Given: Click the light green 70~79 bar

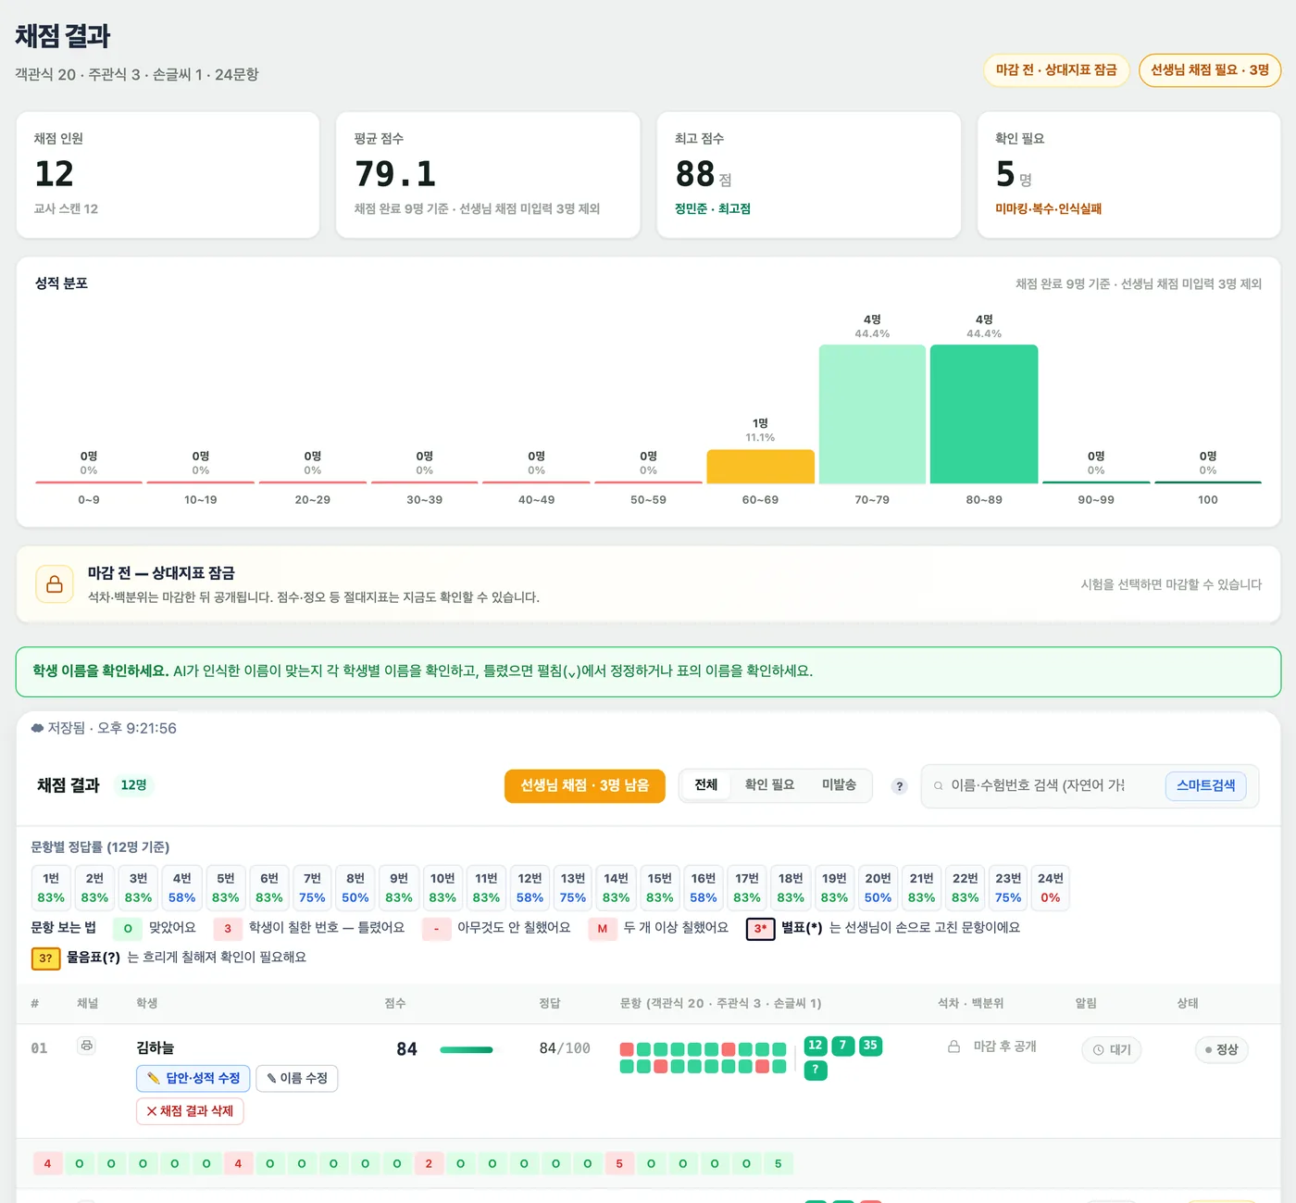Looking at the screenshot, I should pyautogui.click(x=872, y=414).
